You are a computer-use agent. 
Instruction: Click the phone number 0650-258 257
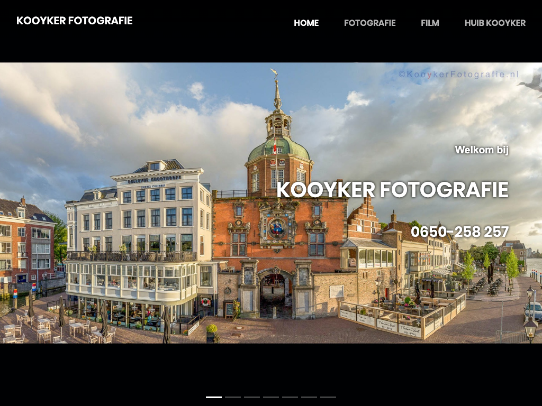[459, 232]
